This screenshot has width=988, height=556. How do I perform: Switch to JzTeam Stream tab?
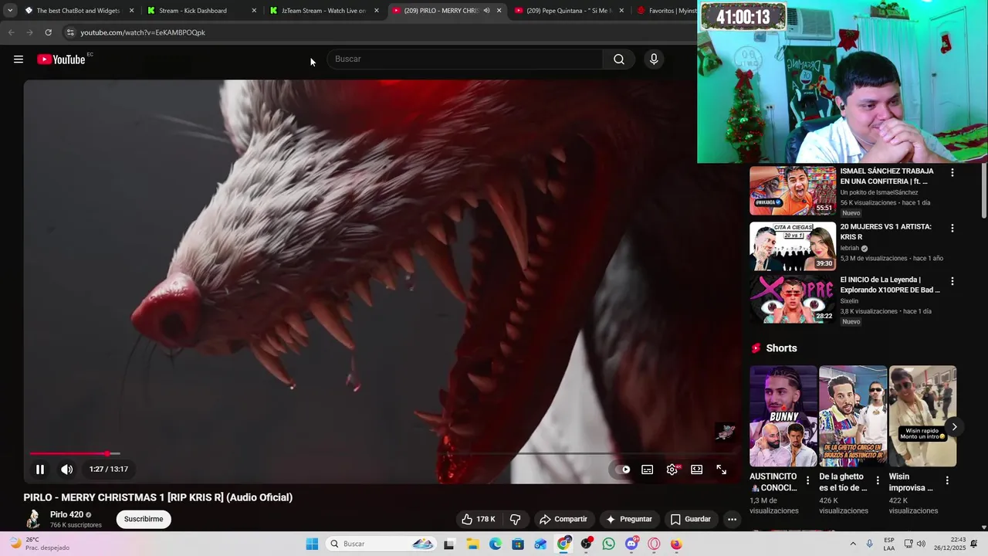323,11
